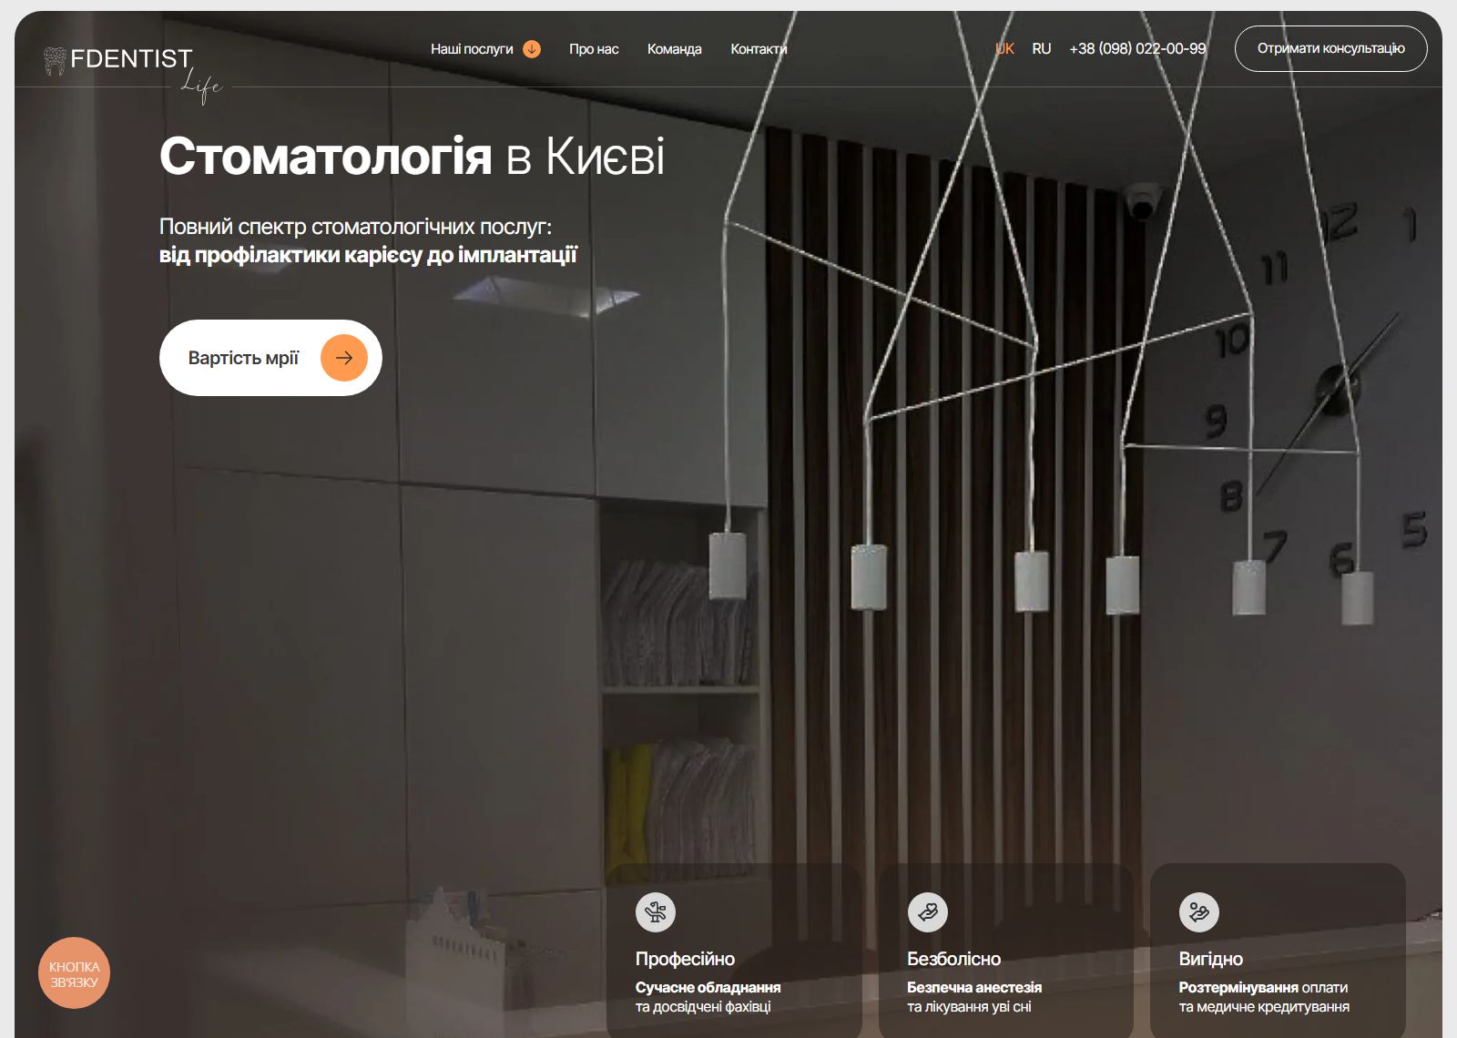
Task: Expand the Наші послуги dropdown arrow
Action: click(x=532, y=49)
